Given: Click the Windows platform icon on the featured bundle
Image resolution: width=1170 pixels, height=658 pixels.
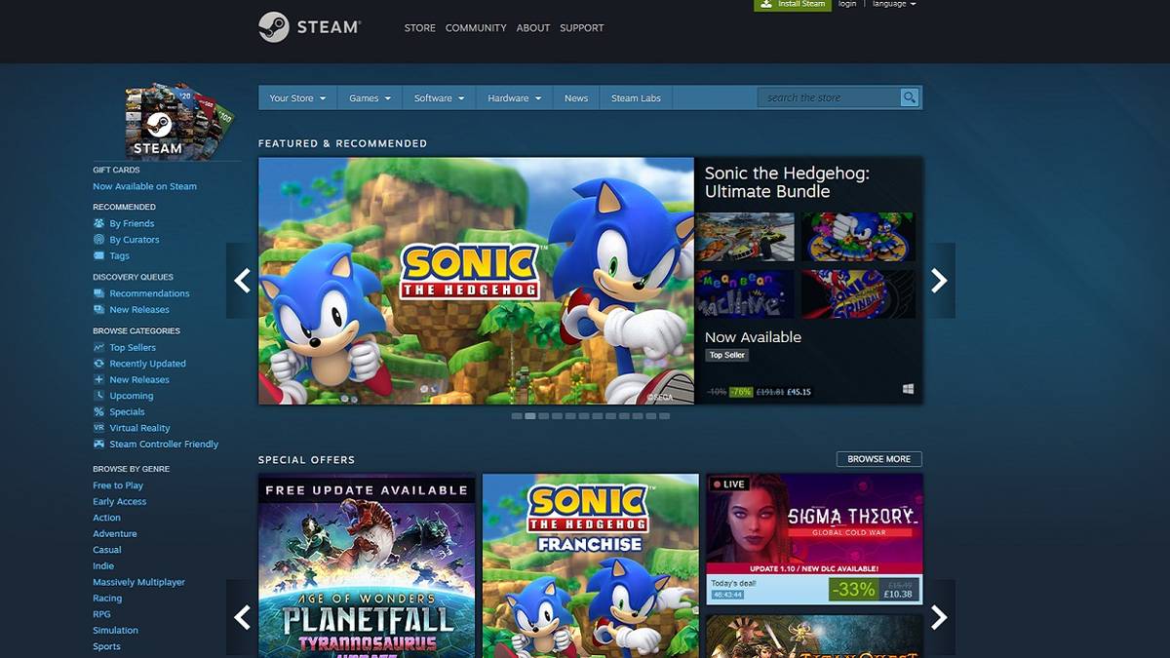Looking at the screenshot, I should tap(908, 388).
